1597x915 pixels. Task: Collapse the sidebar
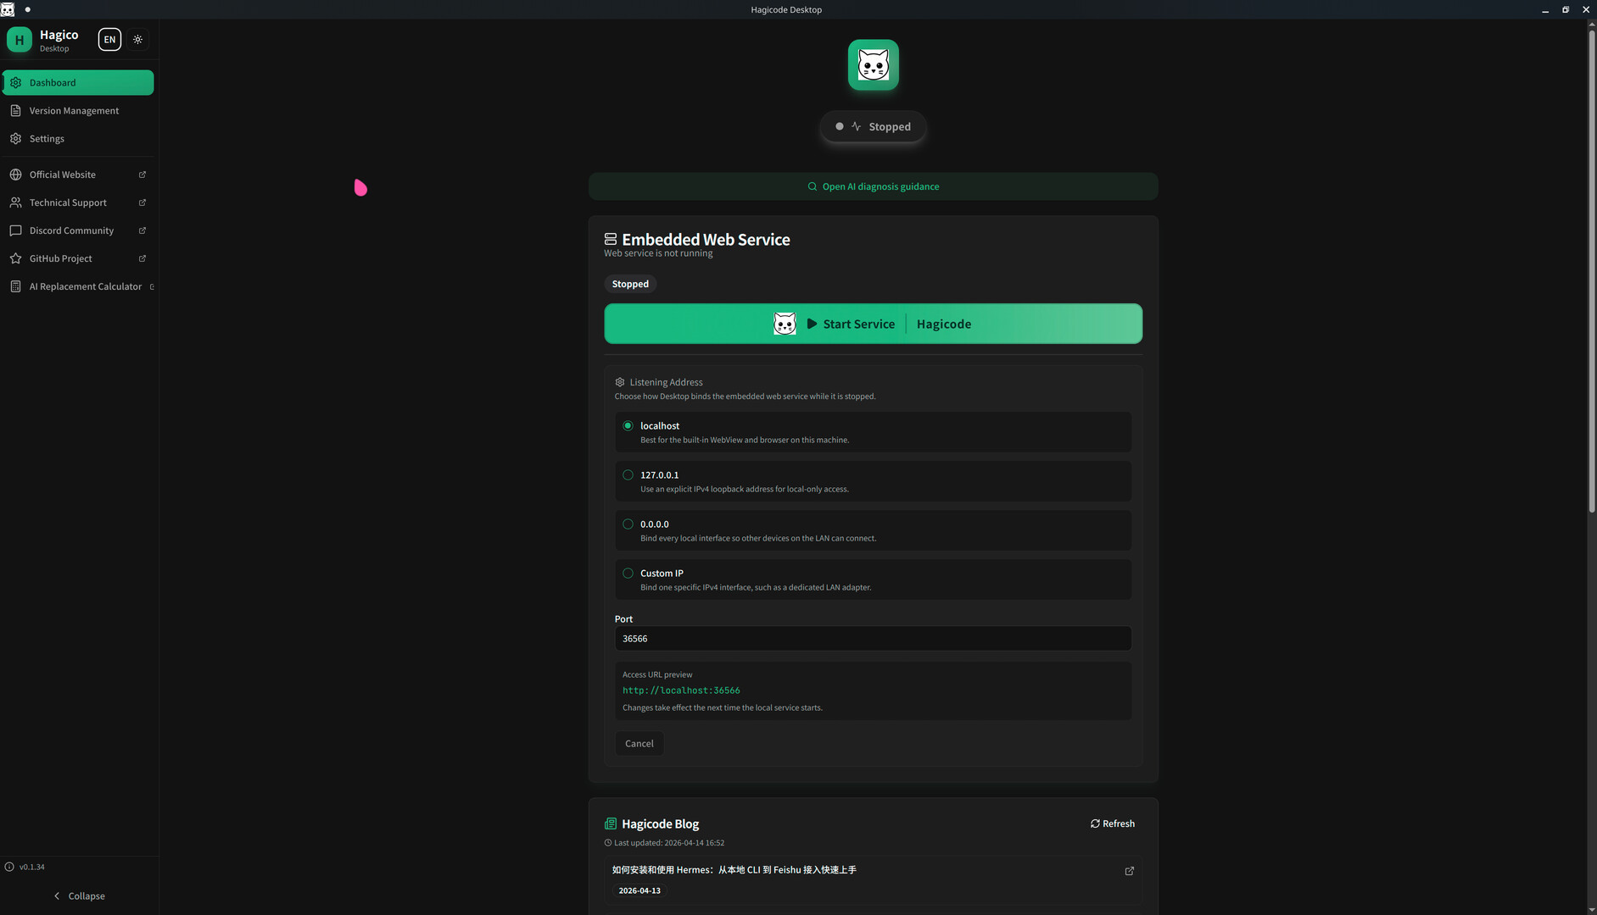point(79,896)
